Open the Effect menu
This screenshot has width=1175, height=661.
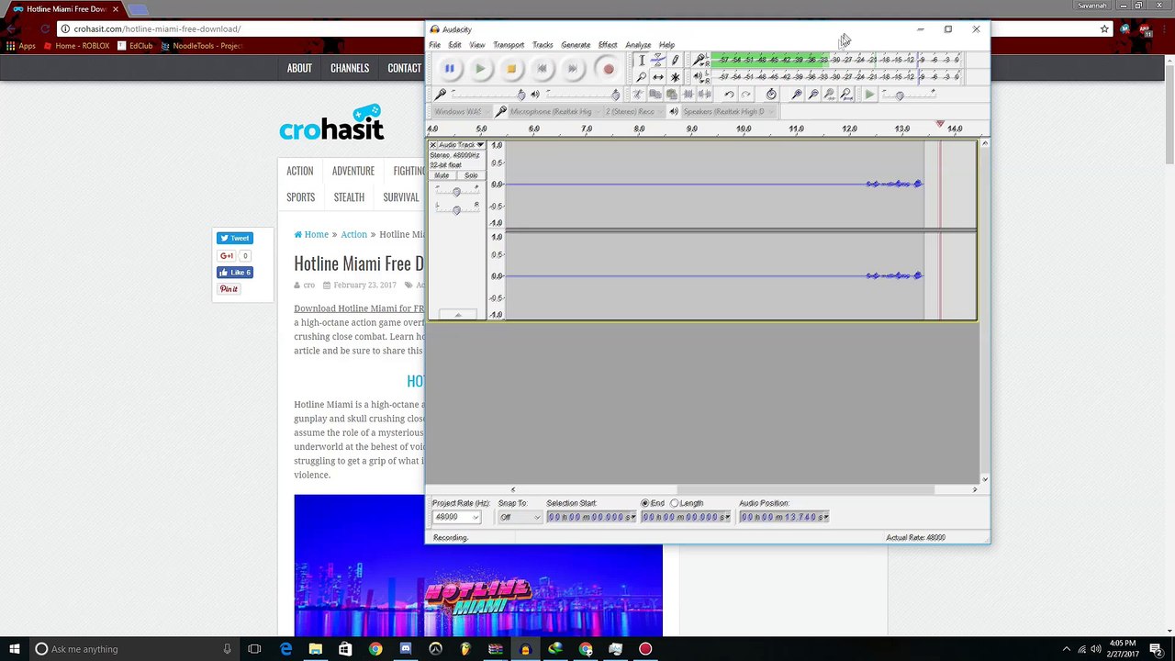[608, 45]
